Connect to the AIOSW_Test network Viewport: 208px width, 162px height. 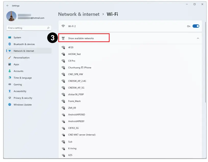74,54
